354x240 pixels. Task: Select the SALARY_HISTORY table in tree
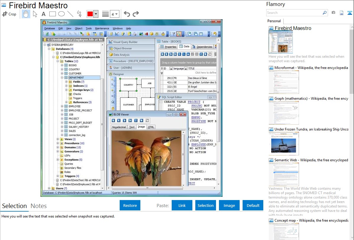79,127
